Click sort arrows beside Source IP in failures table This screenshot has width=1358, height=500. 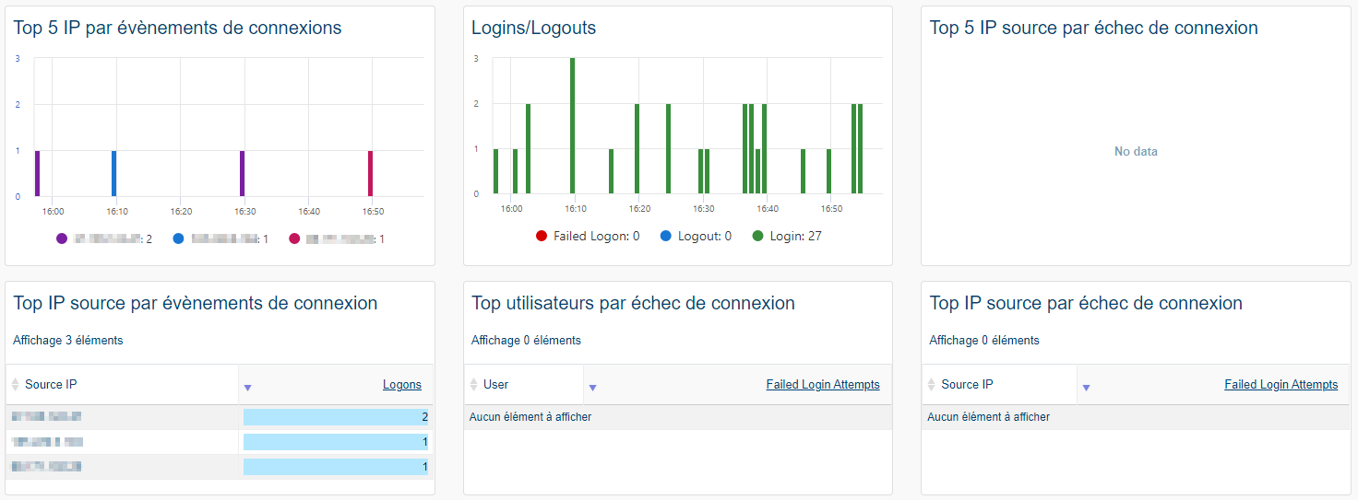(931, 385)
